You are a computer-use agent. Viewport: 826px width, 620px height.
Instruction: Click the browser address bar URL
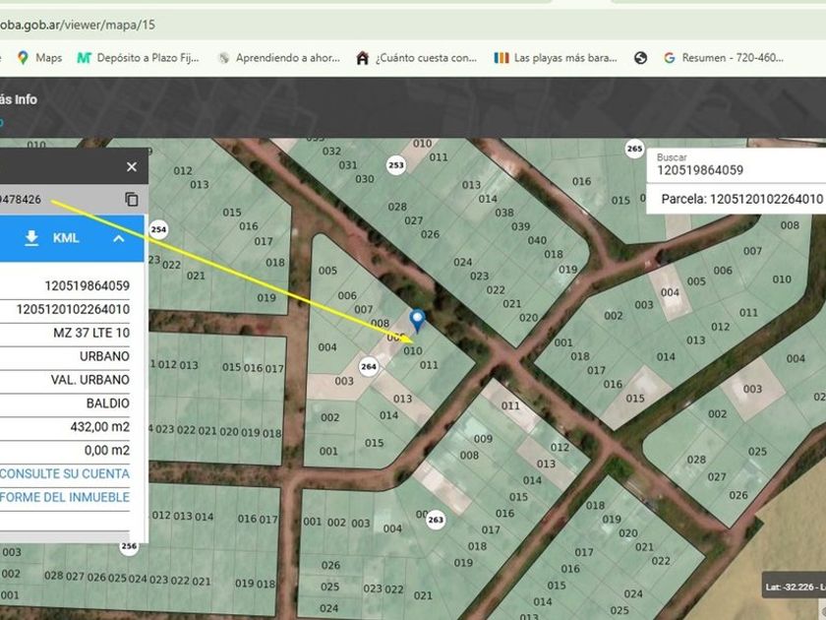(x=79, y=25)
